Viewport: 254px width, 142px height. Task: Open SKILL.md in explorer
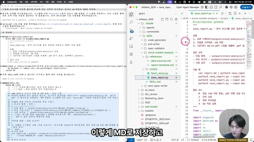155,82
